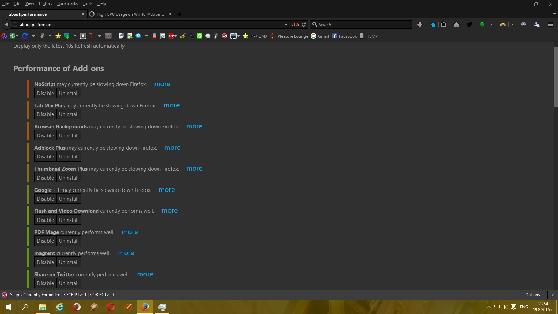The height and width of the screenshot is (314, 558).
Task: Click the Twitter bird toolbar icon
Action: [x=469, y=24]
